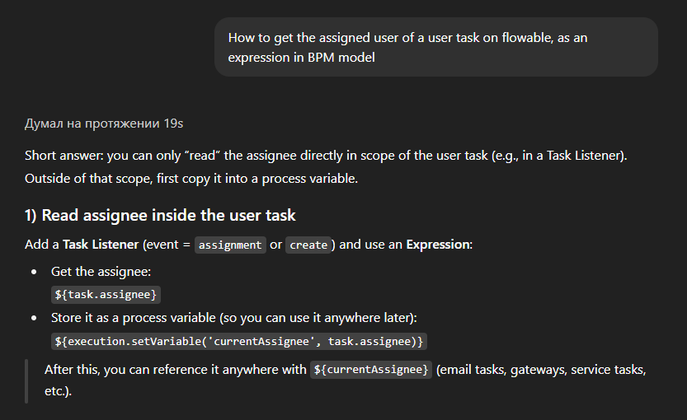Image resolution: width=687 pixels, height=420 pixels.
Task: Click the "create" inline code chip
Action: pos(308,245)
